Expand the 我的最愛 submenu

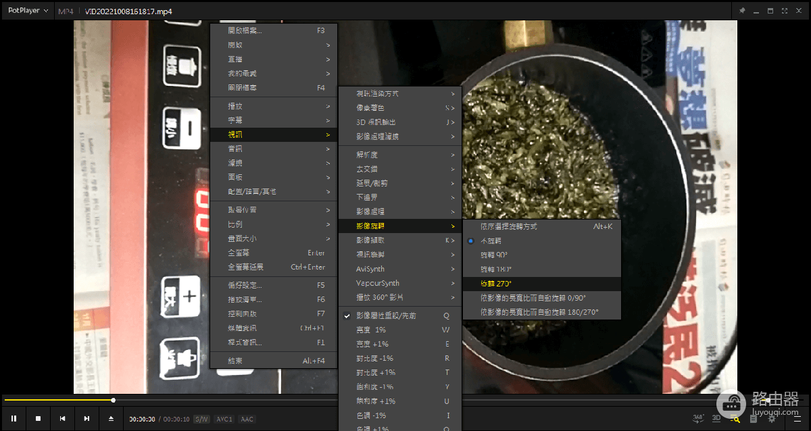[274, 74]
